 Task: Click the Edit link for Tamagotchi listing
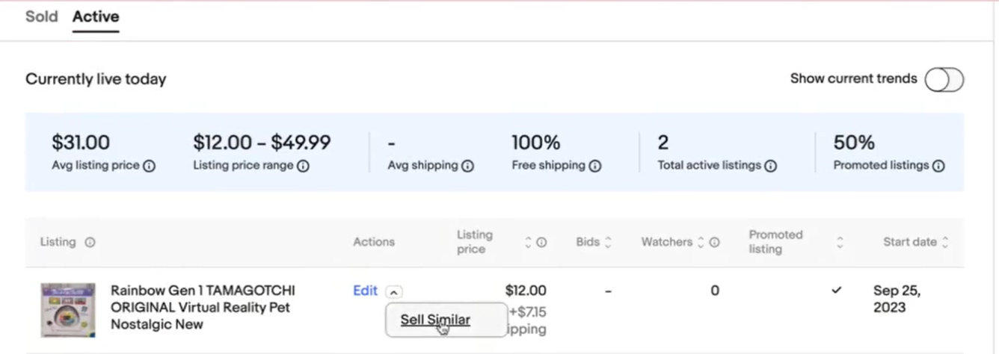(365, 291)
